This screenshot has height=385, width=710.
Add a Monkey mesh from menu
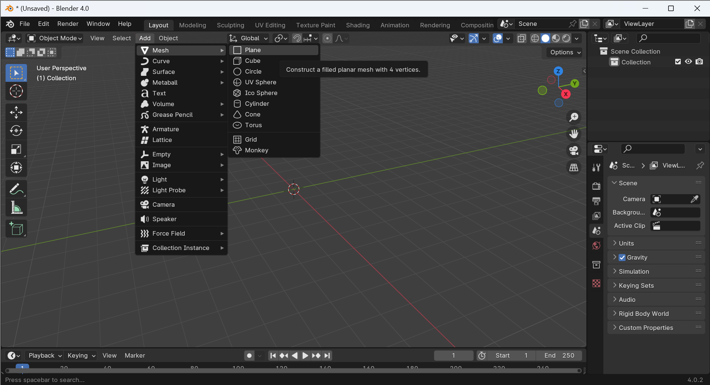tap(274, 150)
